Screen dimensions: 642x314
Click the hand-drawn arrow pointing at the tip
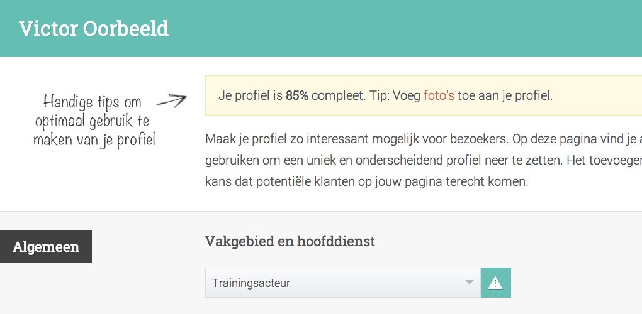[172, 101]
